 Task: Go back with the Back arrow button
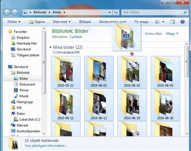7,12
